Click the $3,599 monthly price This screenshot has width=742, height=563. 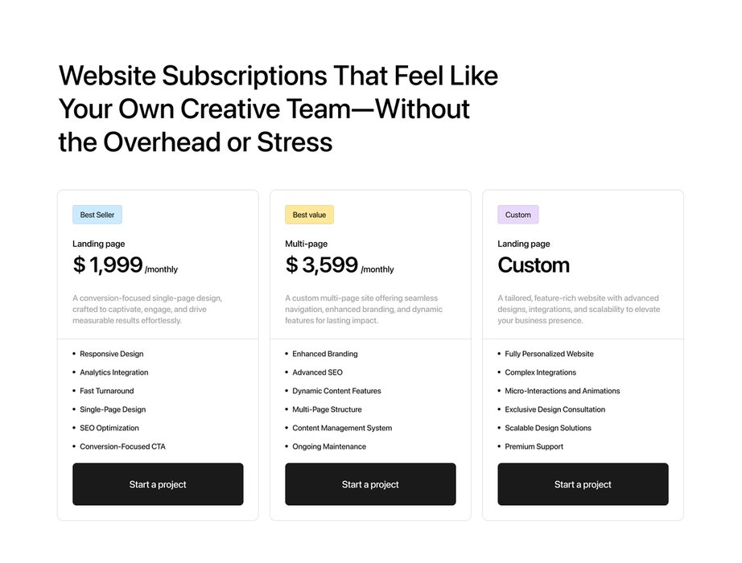(x=339, y=265)
